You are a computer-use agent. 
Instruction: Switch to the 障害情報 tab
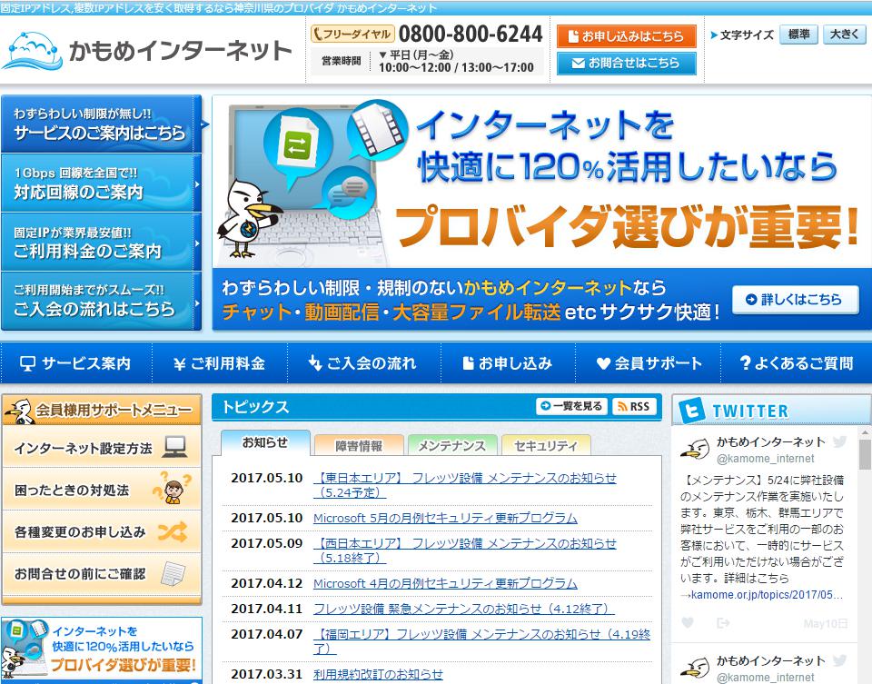pyautogui.click(x=359, y=445)
